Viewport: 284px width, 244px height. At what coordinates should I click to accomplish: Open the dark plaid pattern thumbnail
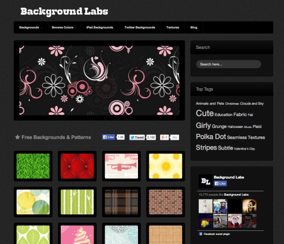click(122, 202)
